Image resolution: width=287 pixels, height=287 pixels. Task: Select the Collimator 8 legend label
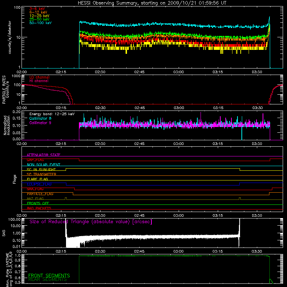coord(40,118)
